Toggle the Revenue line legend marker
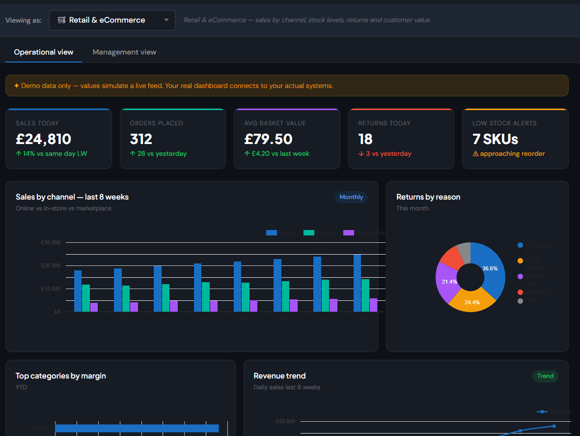Screen dimensions: 580x436 pyautogui.click(x=542, y=411)
